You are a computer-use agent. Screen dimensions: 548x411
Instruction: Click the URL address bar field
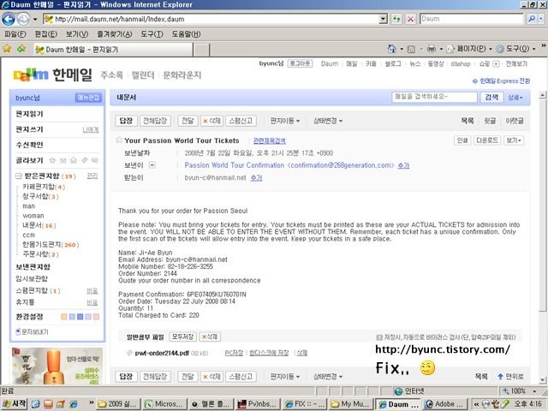[x=211, y=19]
